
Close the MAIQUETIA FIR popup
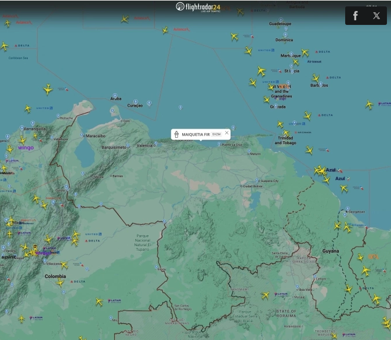[227, 133]
